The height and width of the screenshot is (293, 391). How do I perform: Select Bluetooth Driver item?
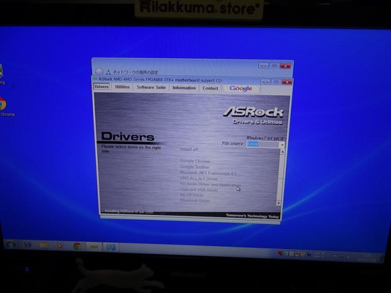tap(195, 201)
